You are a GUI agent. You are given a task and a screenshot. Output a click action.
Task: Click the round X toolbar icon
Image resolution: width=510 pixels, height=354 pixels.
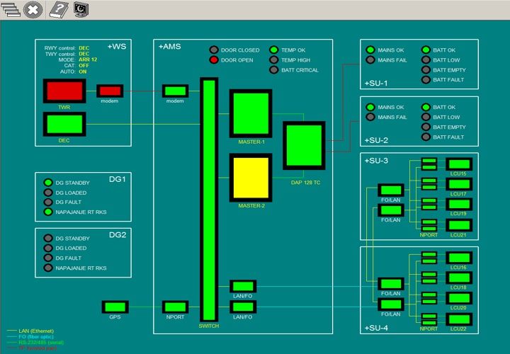[33, 9]
